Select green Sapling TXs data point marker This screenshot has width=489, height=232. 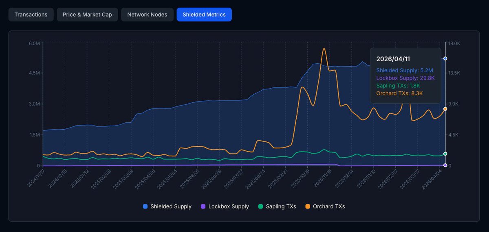(445, 154)
